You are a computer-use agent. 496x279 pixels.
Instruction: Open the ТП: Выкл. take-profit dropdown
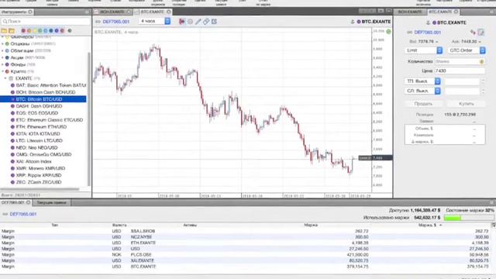422,81
